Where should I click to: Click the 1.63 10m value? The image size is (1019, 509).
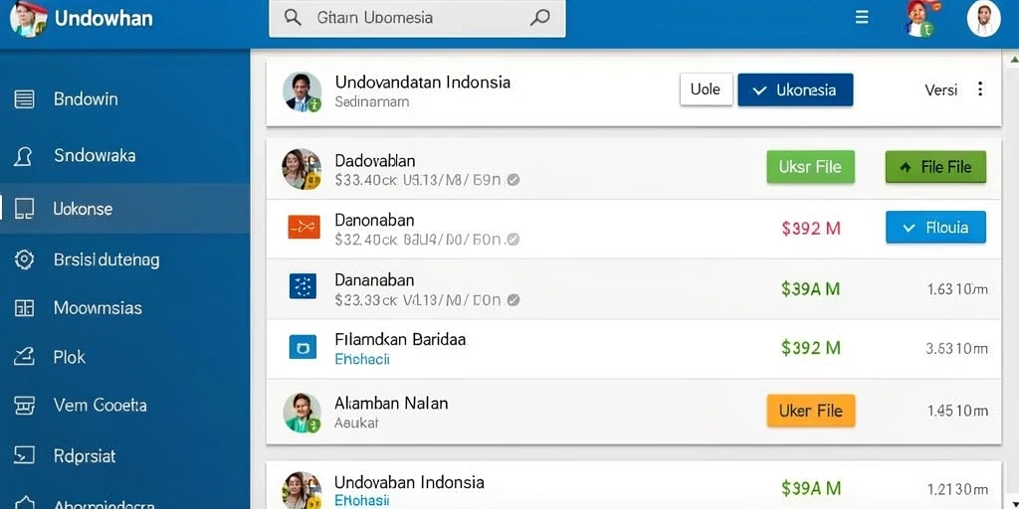tap(957, 289)
